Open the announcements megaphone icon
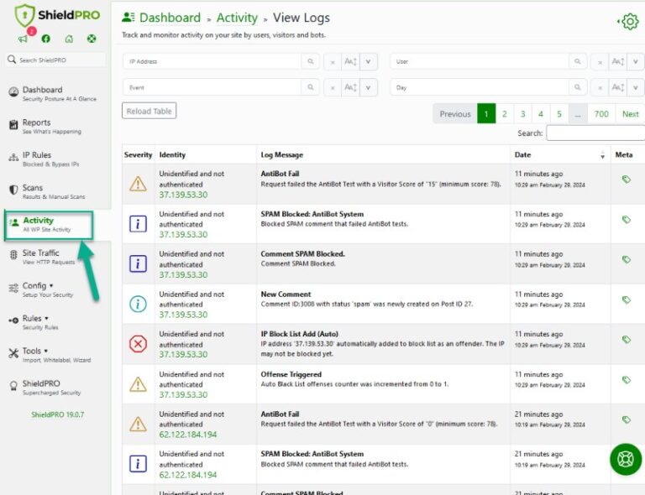This screenshot has width=645, height=495. click(23, 39)
